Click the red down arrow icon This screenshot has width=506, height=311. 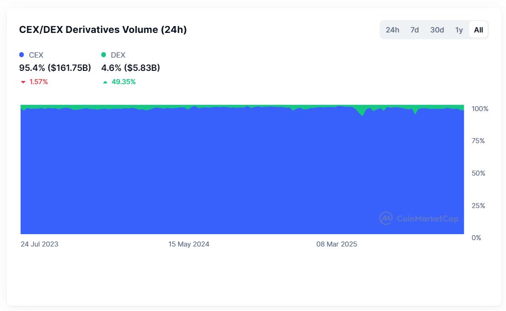tap(22, 82)
